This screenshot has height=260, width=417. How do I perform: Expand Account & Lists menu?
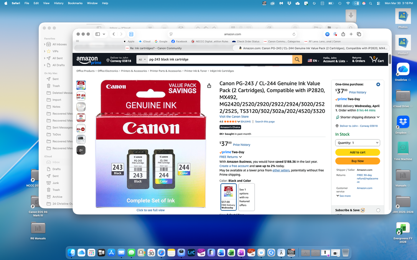[335, 60]
